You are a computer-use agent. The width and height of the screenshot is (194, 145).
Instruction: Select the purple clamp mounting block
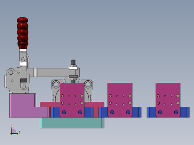(29, 106)
